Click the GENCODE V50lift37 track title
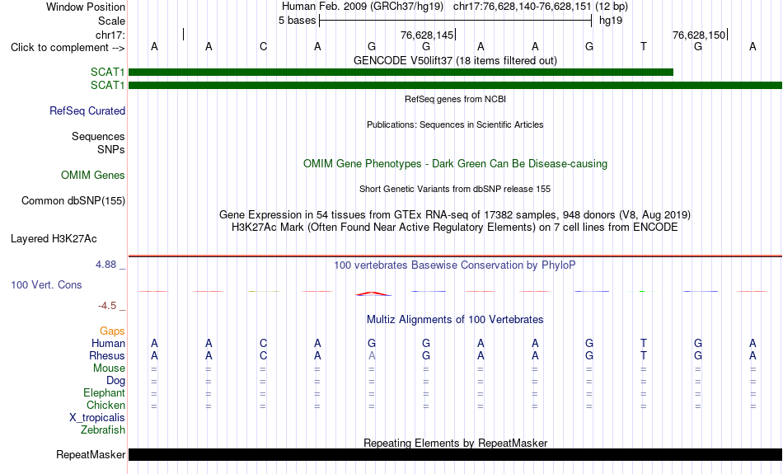 click(x=456, y=60)
